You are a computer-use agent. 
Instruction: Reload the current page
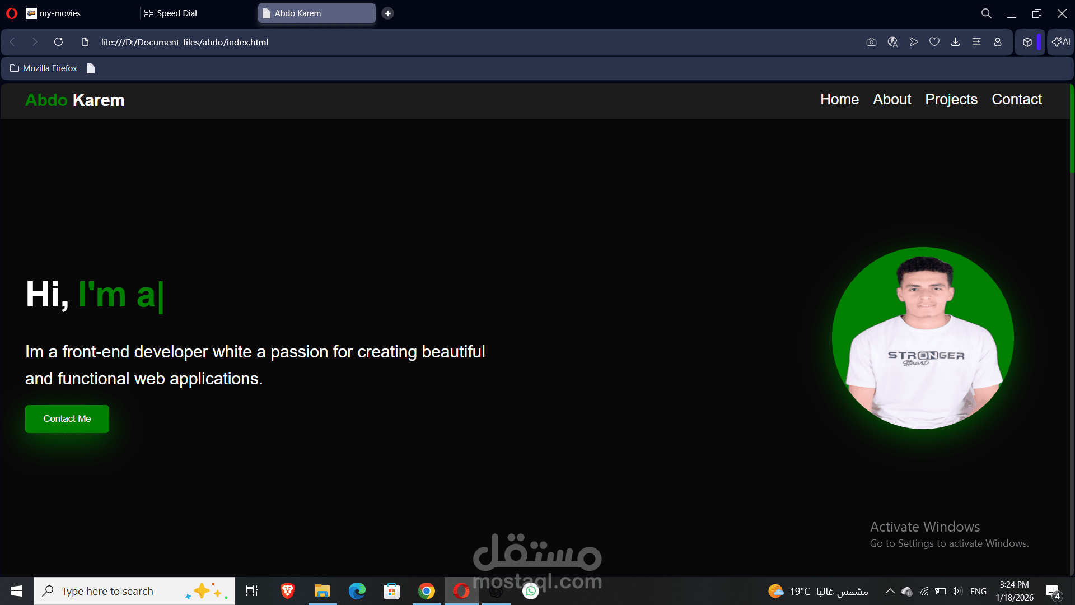[58, 42]
